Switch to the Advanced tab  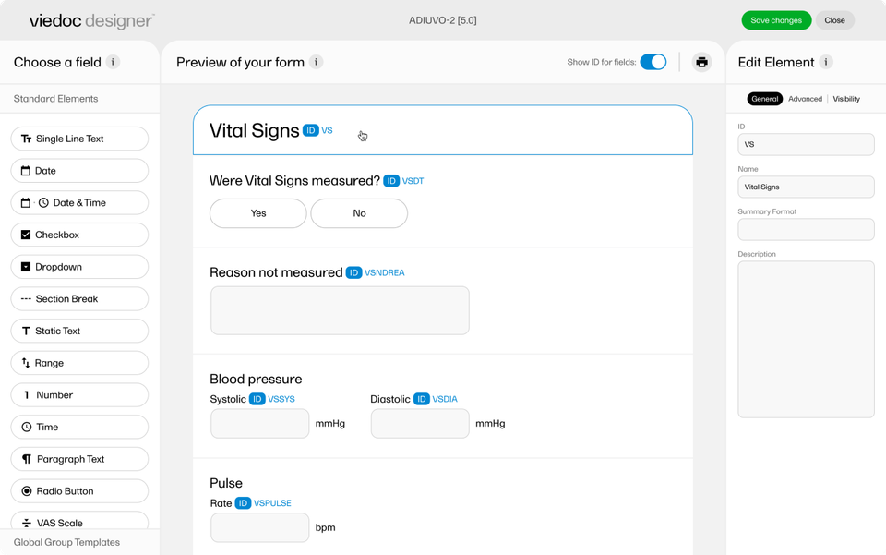(805, 99)
